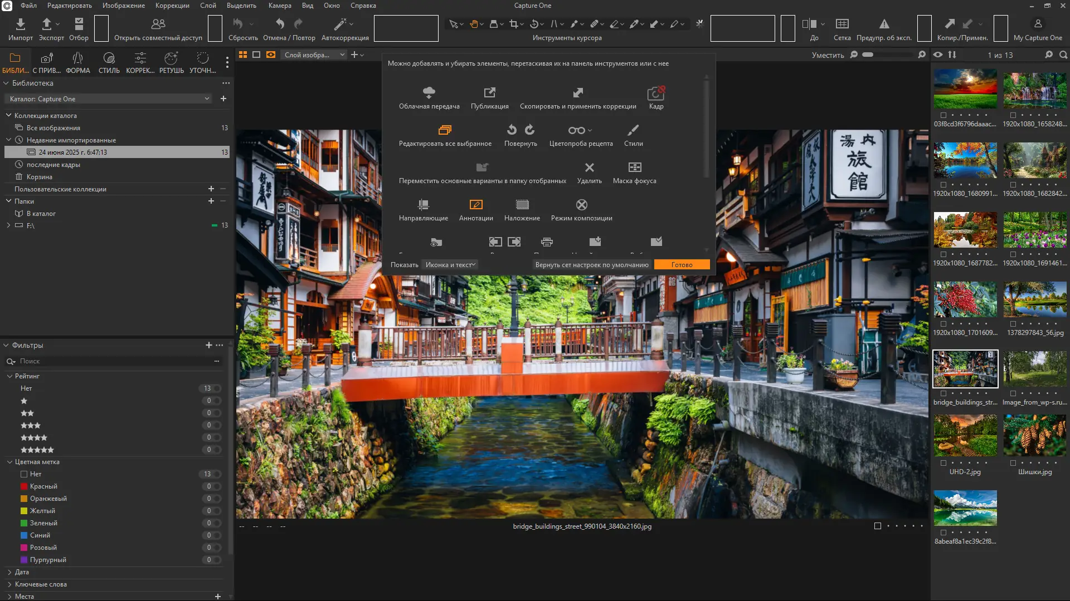Toggle the five-star rating filter
Image resolution: width=1070 pixels, height=601 pixels.
click(x=37, y=450)
